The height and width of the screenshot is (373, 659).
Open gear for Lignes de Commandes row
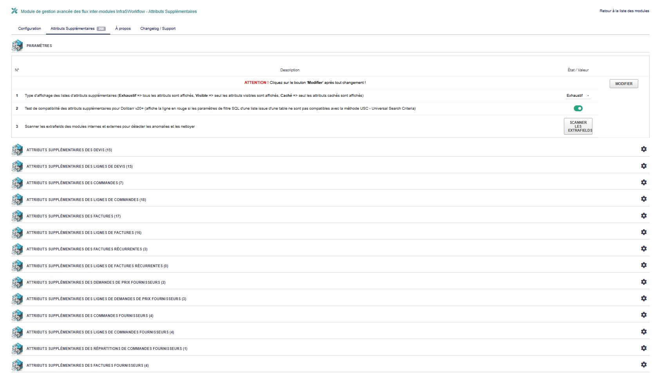click(643, 199)
